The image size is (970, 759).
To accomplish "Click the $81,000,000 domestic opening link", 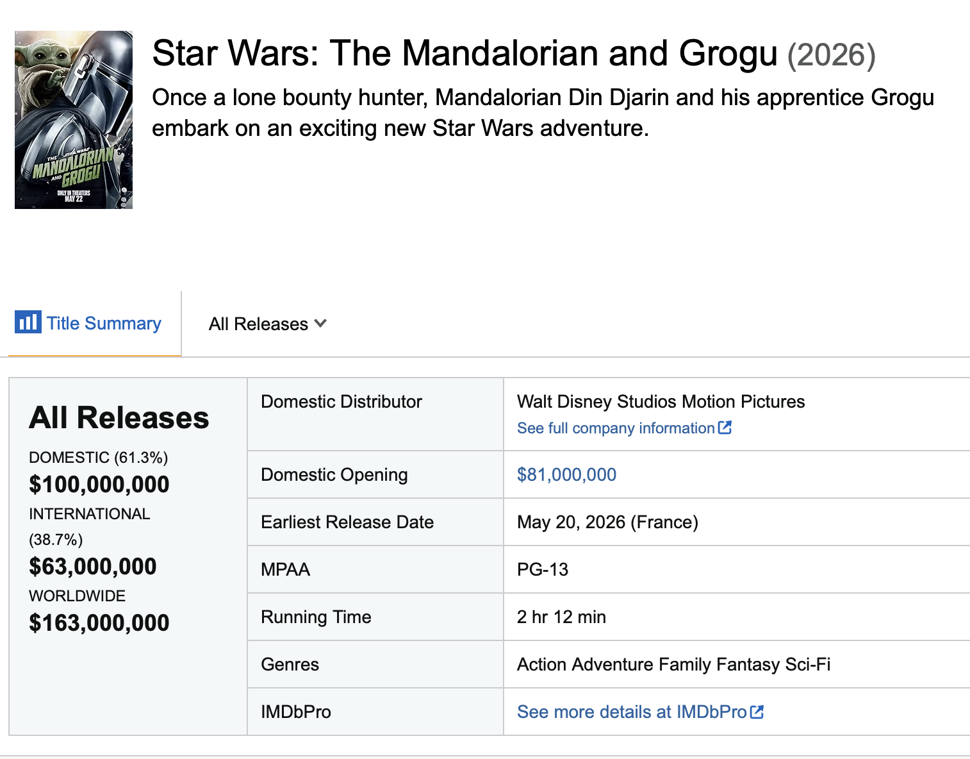I will pyautogui.click(x=566, y=474).
